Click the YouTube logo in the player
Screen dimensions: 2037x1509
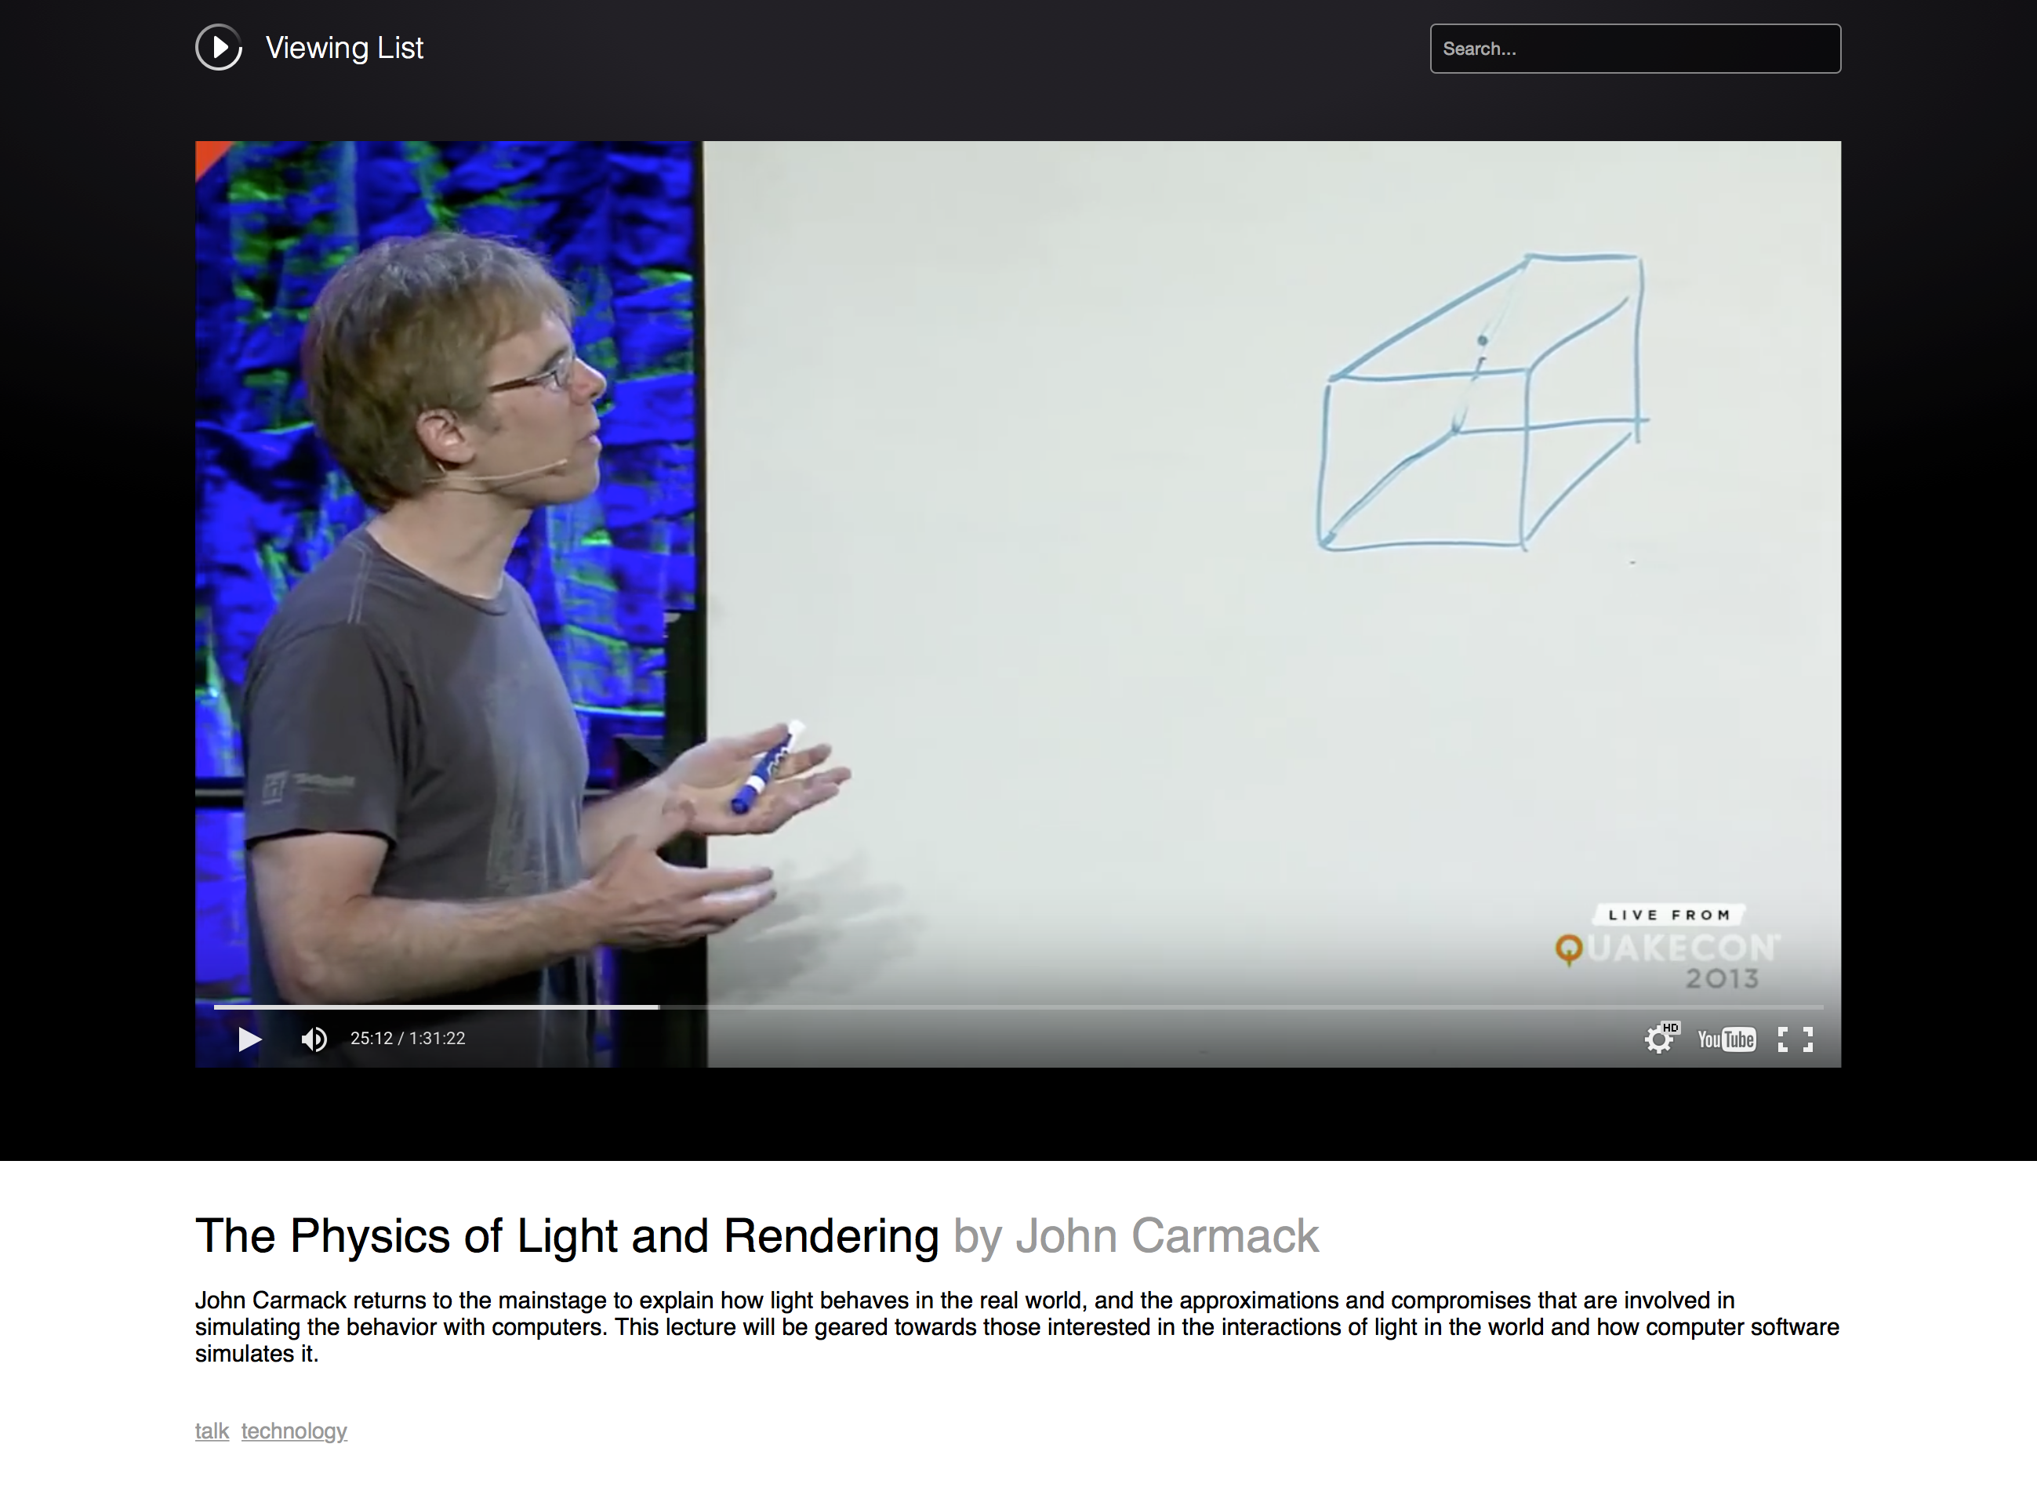1726,1039
